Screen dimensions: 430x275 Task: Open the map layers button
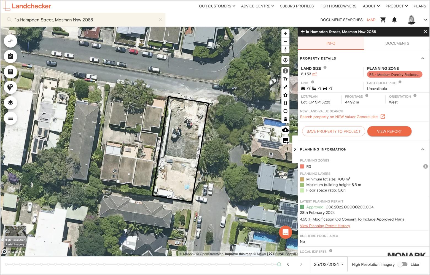10,103
